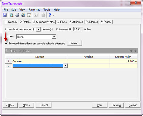Open the Edit menu
Screen dimensions: 143x116
14,10
